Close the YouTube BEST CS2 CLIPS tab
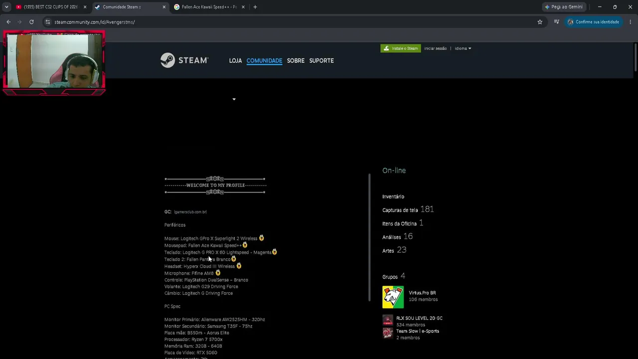This screenshot has width=638, height=359. [x=85, y=7]
